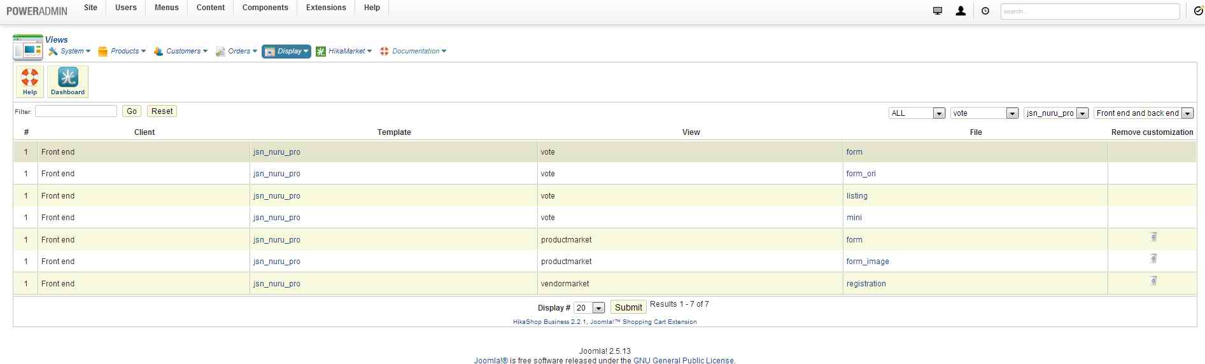Open the mini file link
The image size is (1205, 364).
854,218
